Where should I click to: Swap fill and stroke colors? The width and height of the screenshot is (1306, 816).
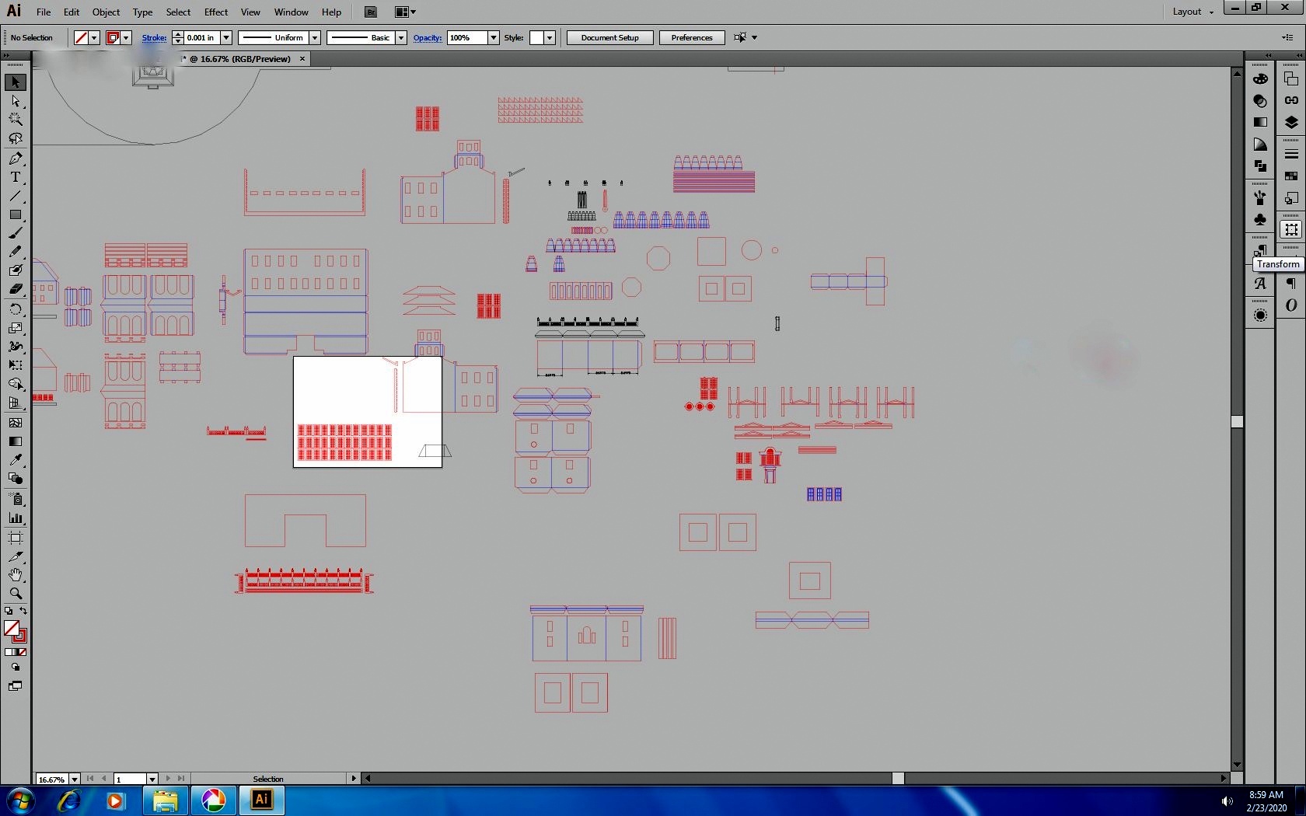click(23, 611)
